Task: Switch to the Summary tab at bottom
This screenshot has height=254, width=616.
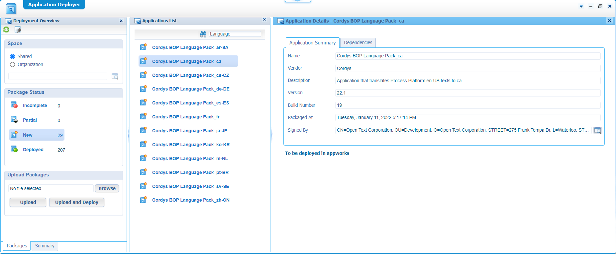Action: click(x=45, y=246)
